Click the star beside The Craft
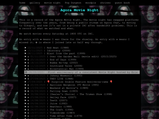The image size is (159, 119). [28, 110]
